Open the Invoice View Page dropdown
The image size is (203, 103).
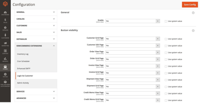point(133,66)
